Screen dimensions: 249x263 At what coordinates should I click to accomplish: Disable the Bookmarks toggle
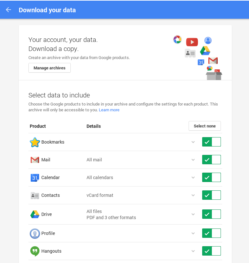tap(211, 142)
